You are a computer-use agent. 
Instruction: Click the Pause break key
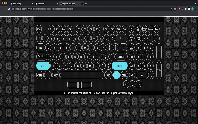[144, 29]
